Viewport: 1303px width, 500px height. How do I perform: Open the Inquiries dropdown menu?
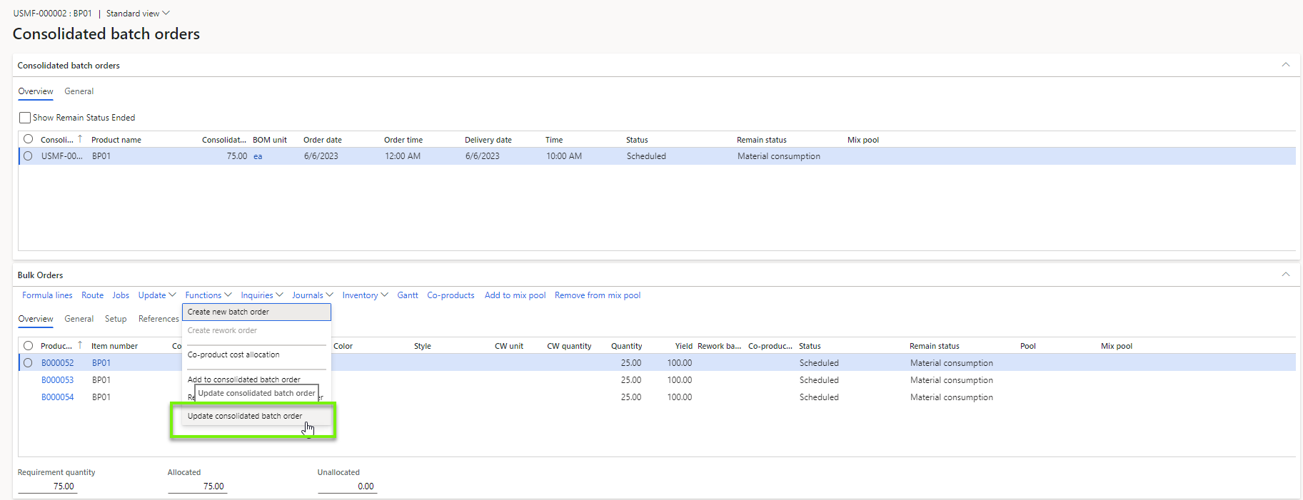click(261, 295)
